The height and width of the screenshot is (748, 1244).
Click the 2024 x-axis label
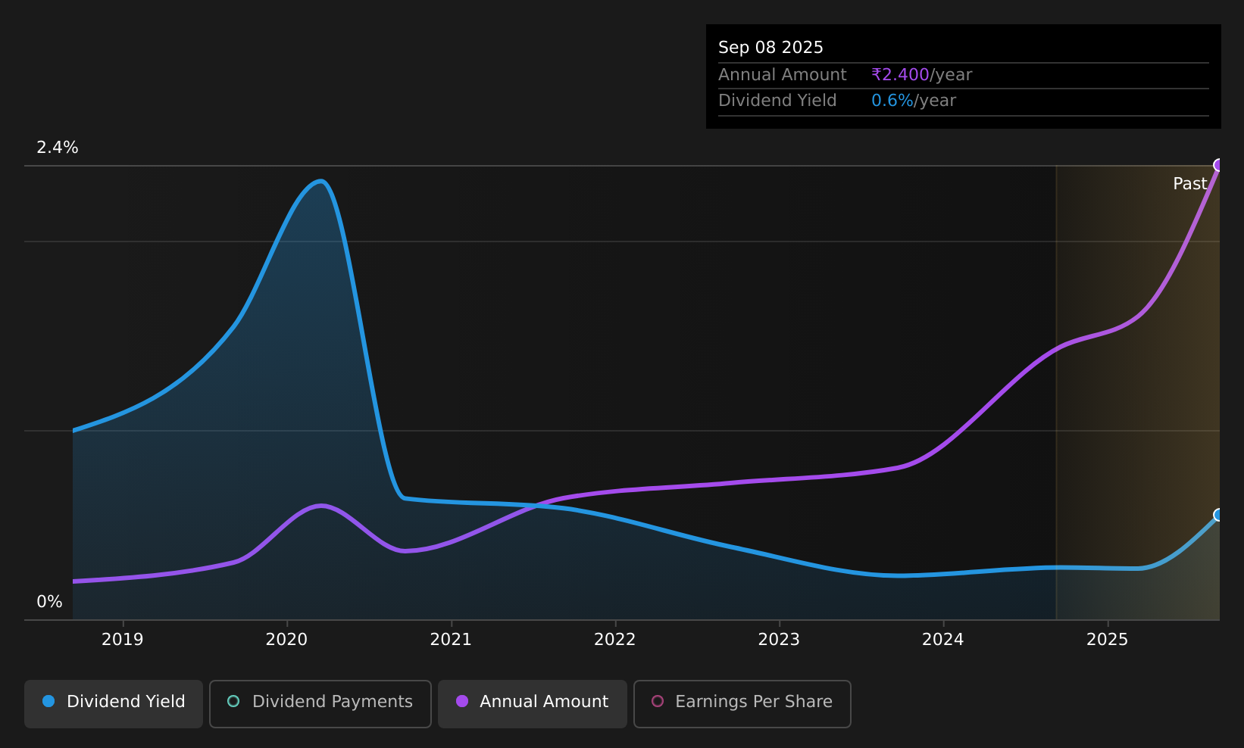coord(943,640)
